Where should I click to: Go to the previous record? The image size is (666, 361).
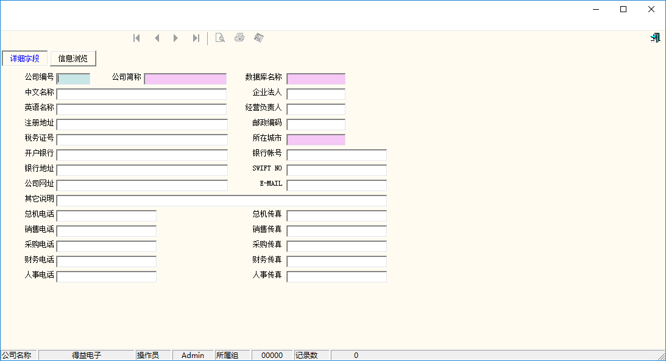point(157,38)
